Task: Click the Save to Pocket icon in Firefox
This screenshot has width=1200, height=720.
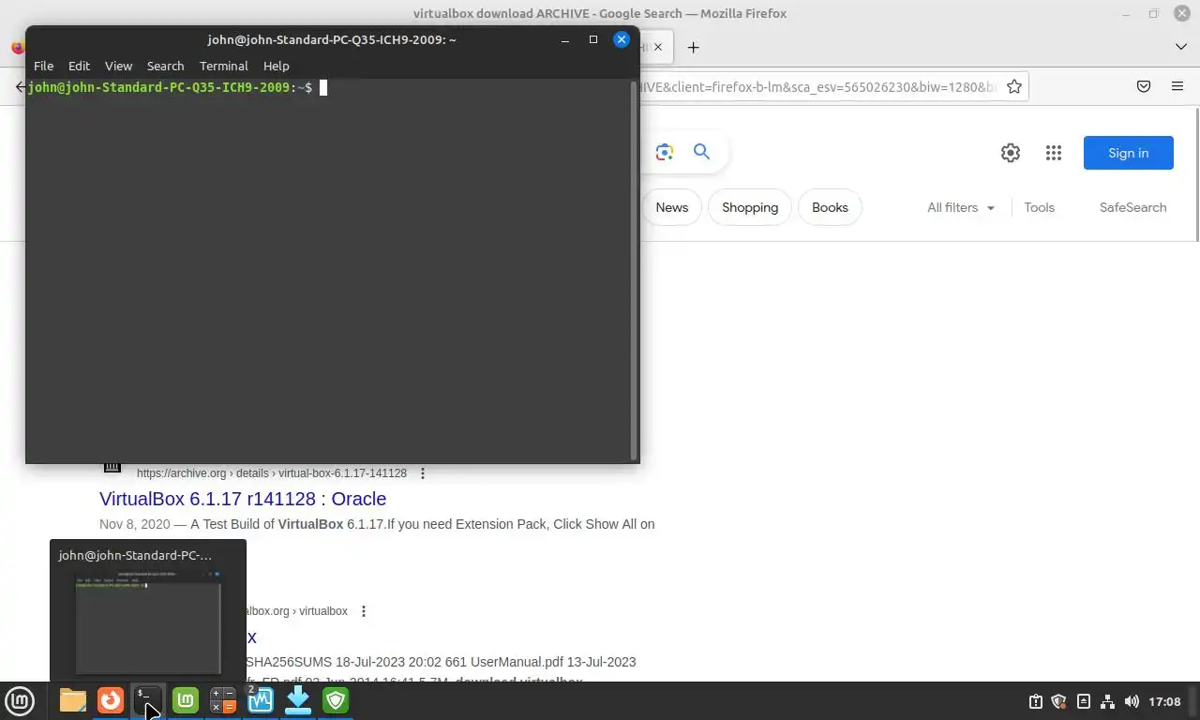Action: click(1144, 86)
